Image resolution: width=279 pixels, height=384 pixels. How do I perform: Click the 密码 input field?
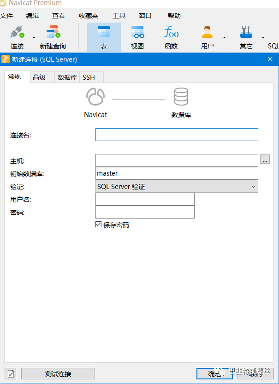[x=145, y=212]
